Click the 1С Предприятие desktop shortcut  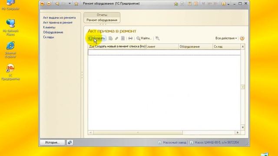[10, 72]
